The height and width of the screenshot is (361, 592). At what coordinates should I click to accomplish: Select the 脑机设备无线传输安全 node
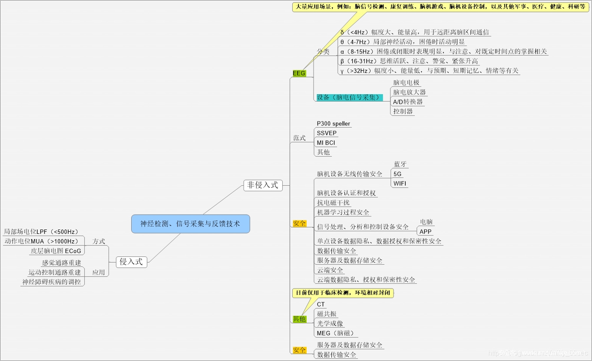click(350, 174)
